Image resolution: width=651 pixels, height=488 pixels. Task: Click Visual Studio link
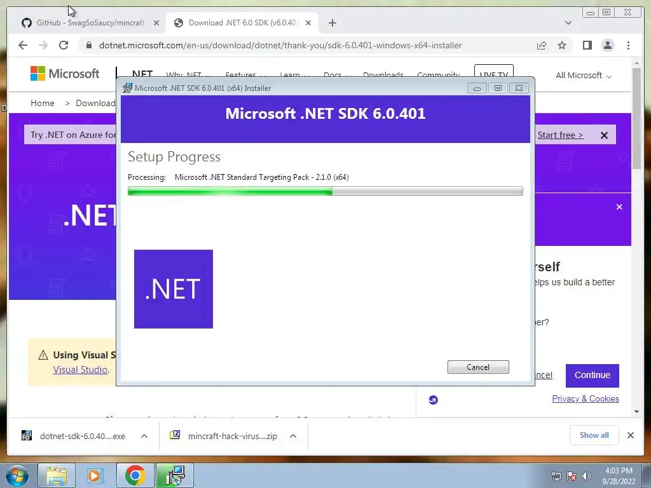pyautogui.click(x=80, y=370)
